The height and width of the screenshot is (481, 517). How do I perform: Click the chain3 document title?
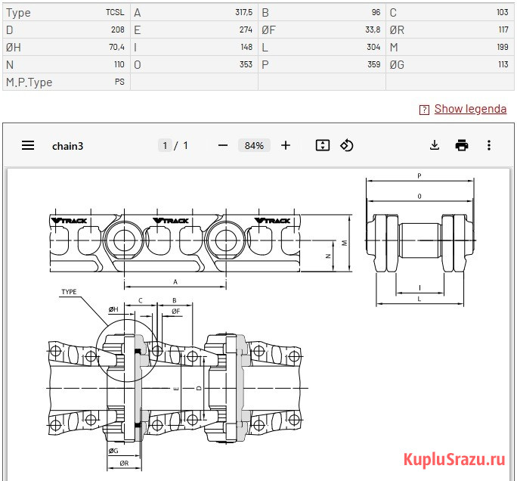point(67,146)
